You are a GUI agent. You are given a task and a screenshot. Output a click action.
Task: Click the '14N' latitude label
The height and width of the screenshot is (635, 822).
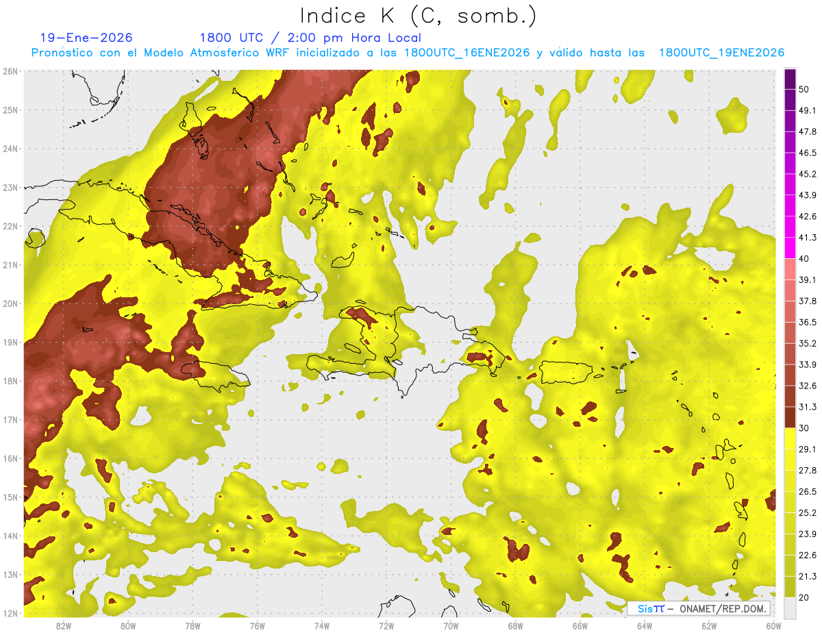(x=10, y=536)
